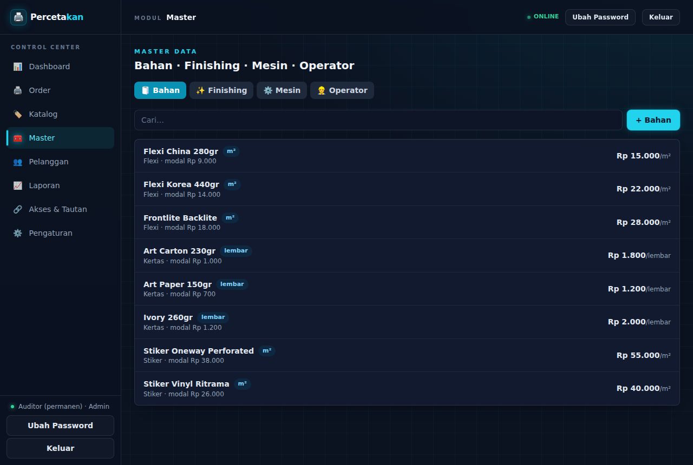This screenshot has width=693, height=465.
Task: Select the Art Carton 230gr item
Action: coord(407,255)
